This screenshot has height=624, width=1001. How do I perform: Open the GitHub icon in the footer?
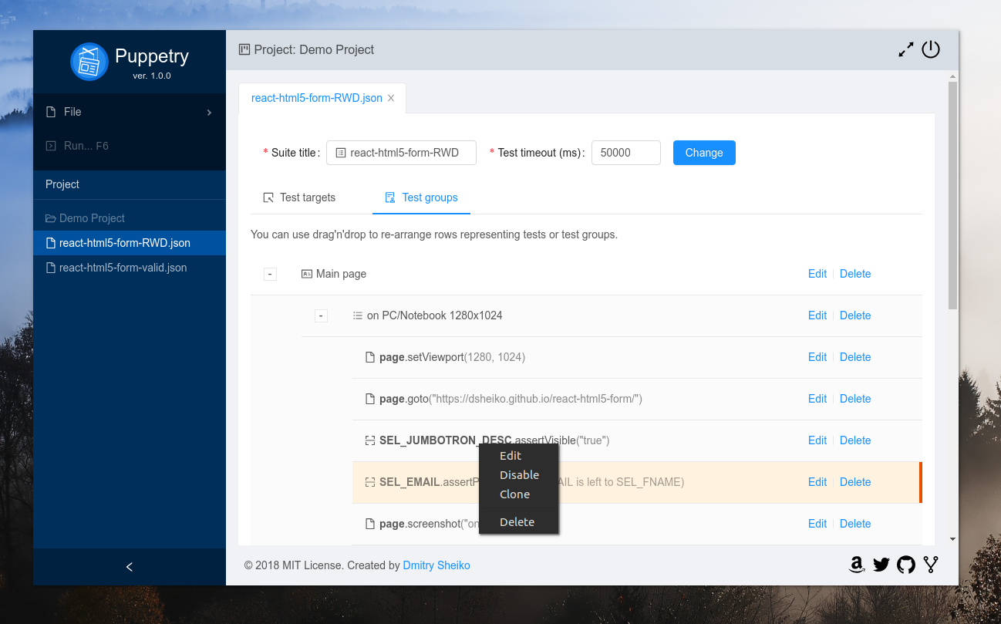coord(906,565)
